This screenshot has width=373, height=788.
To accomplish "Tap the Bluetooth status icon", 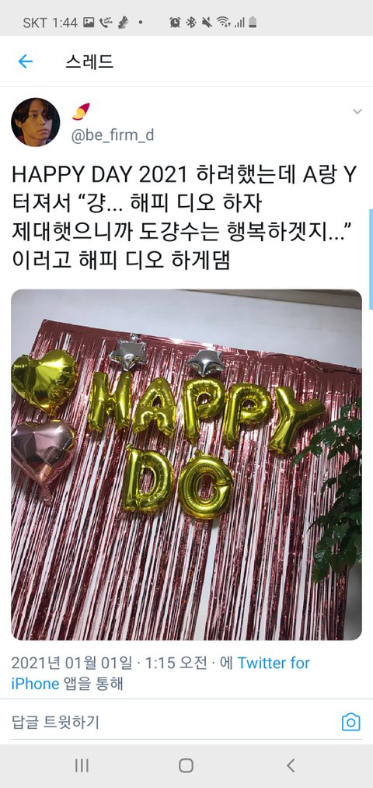I will 190,22.
